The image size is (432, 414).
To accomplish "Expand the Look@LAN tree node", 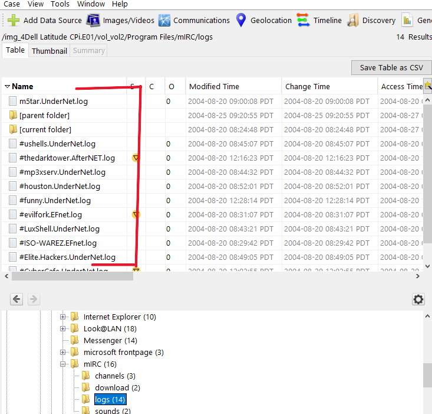I will point(63,329).
